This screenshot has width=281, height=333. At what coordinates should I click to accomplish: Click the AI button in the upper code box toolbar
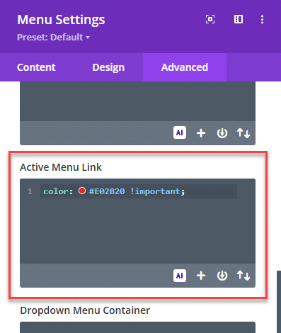tap(180, 132)
